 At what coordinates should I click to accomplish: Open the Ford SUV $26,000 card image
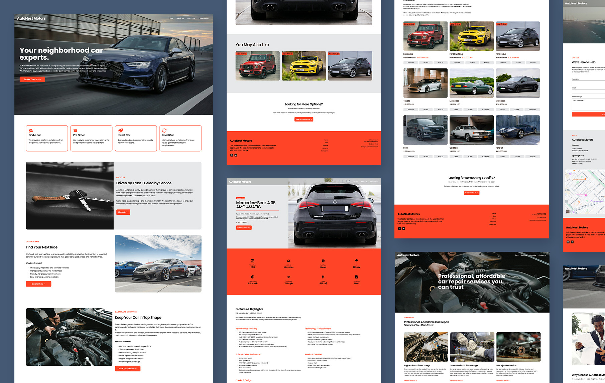426,130
